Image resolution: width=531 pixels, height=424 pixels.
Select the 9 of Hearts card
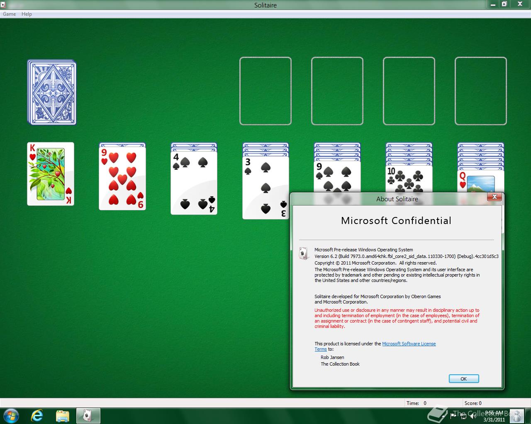[122, 178]
